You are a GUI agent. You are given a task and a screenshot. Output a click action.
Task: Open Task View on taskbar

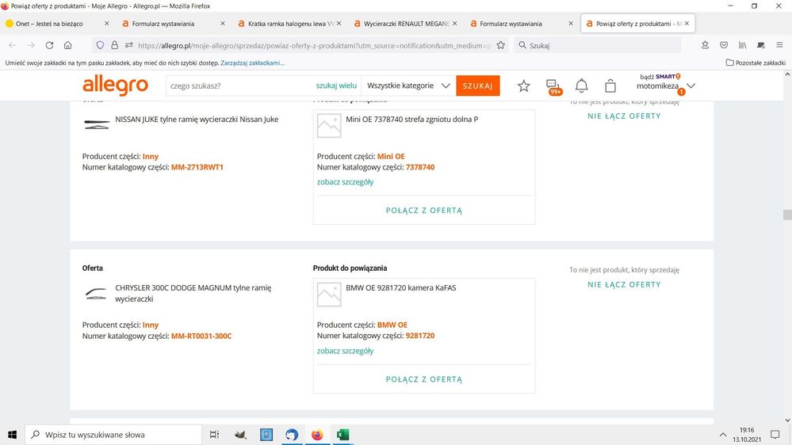click(214, 435)
